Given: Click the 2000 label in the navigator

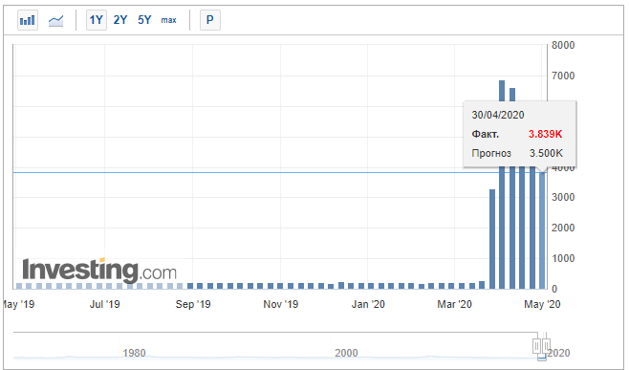Looking at the screenshot, I should [346, 353].
